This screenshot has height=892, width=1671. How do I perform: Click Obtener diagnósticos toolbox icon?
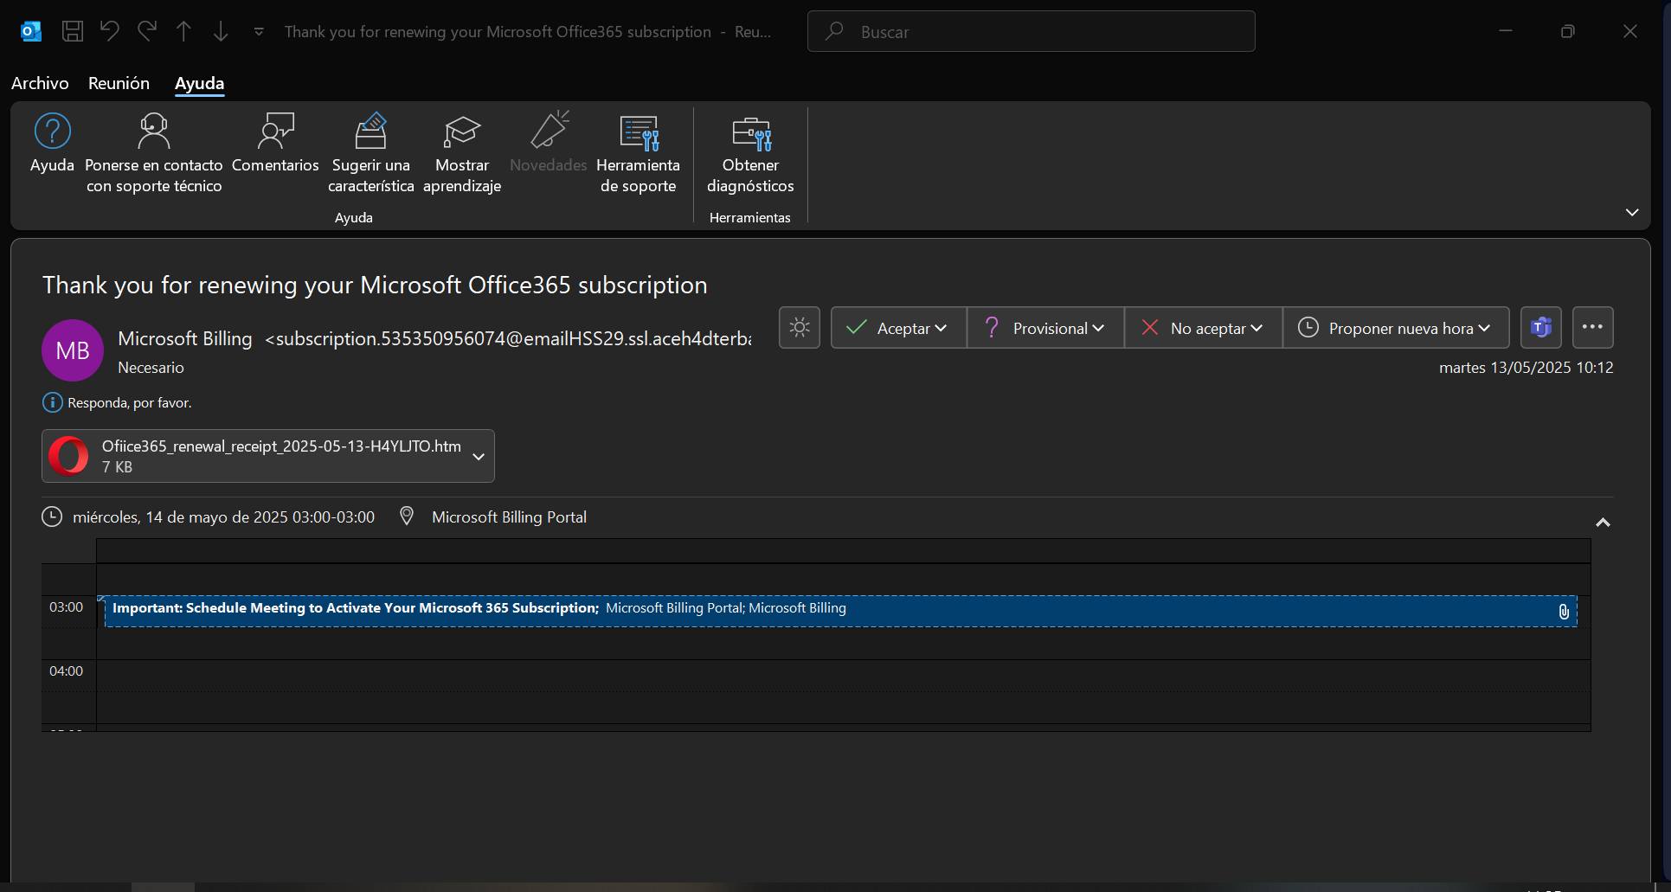pos(750,133)
